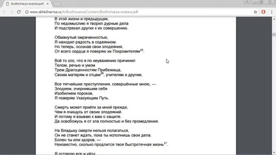Screen dimensions: 276x155
Task: Click the line 'Я находил радость в содеянном.'
Action: pyautogui.click(x=85, y=42)
